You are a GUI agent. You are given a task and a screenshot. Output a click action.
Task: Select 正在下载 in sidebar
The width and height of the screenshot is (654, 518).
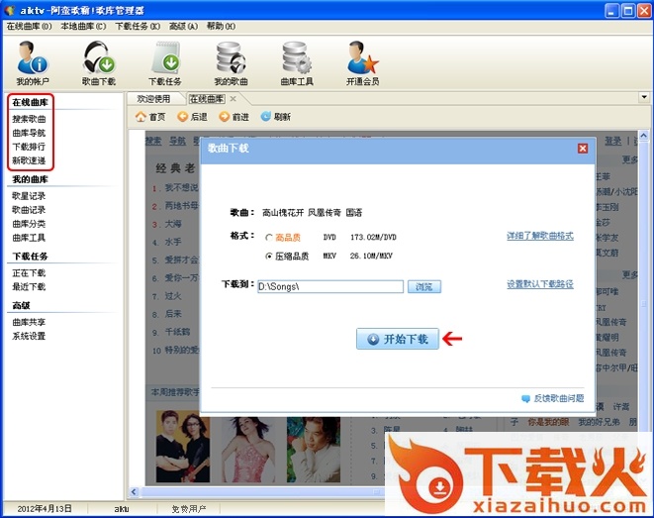point(29,273)
